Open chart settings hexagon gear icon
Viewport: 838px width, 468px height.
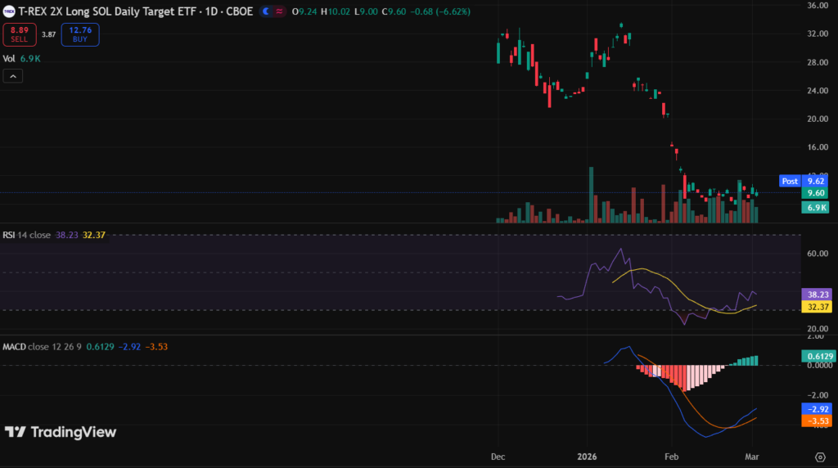[819, 457]
